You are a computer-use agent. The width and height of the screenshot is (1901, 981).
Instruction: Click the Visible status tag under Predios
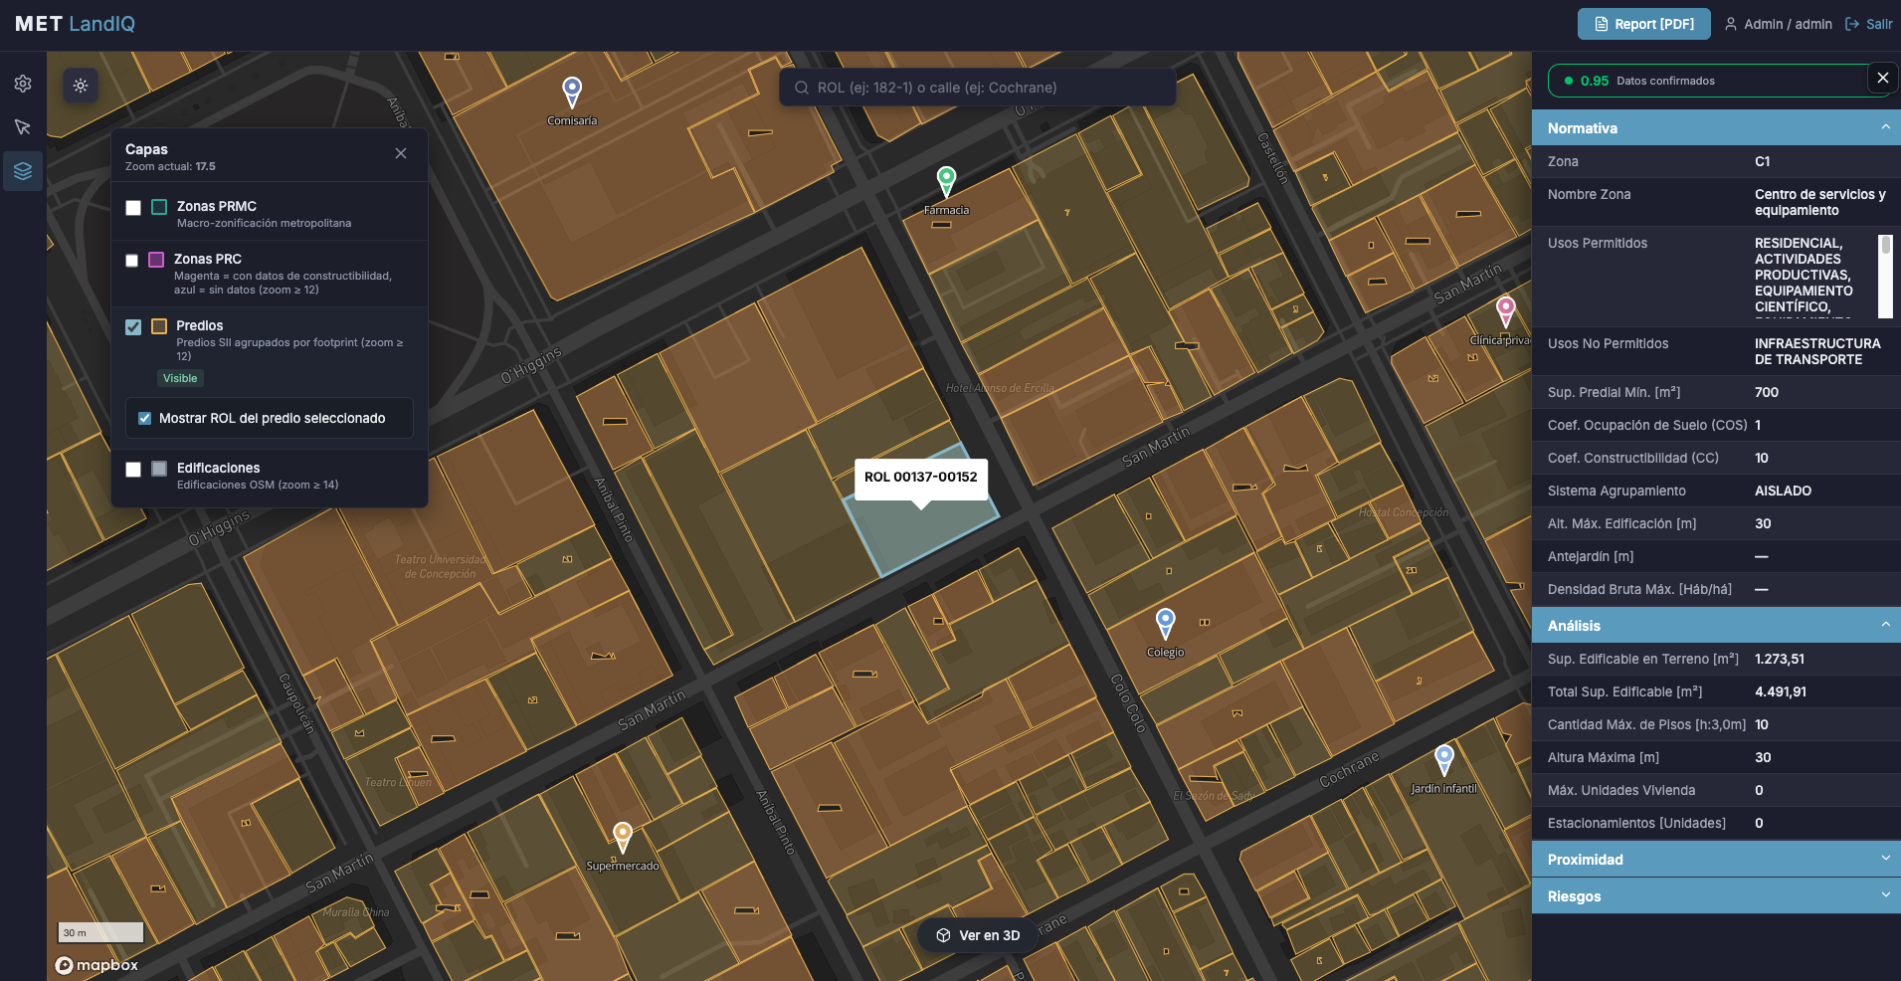180,378
